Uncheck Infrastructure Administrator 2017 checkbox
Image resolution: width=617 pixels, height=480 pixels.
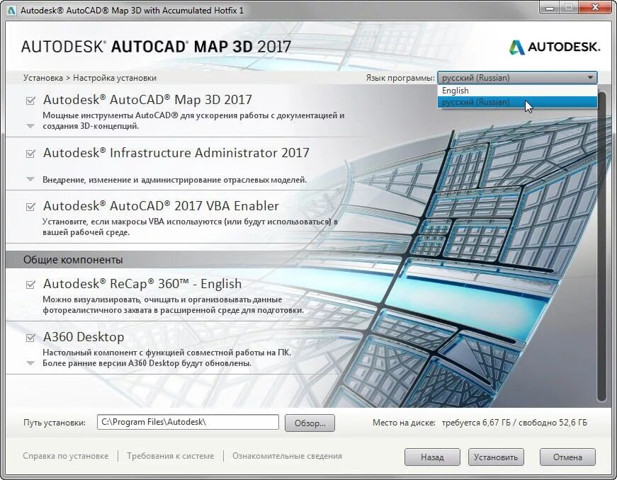[x=30, y=154]
